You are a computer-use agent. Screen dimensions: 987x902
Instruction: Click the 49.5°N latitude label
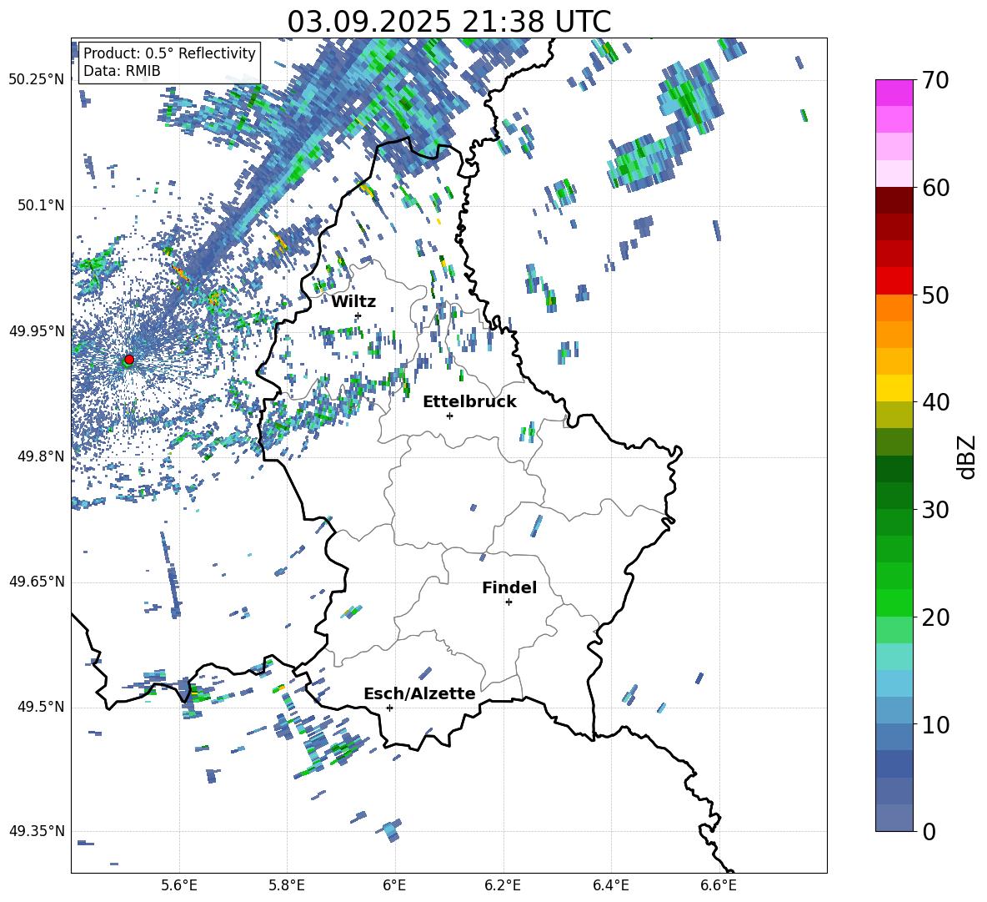pyautogui.click(x=41, y=707)
